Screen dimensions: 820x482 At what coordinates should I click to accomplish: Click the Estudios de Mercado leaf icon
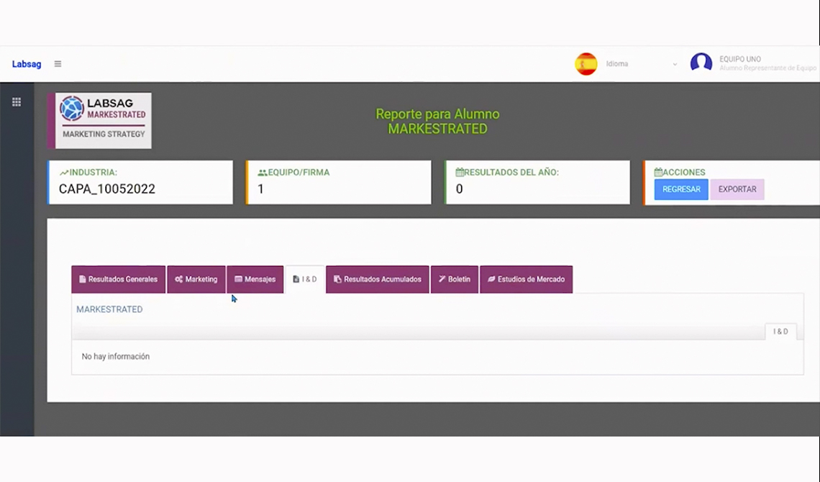click(491, 279)
